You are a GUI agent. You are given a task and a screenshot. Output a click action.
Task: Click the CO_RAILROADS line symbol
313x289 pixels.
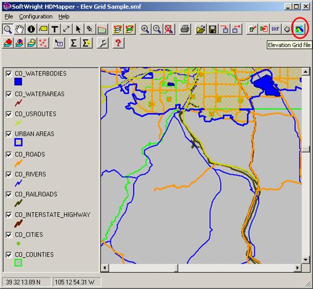click(18, 203)
